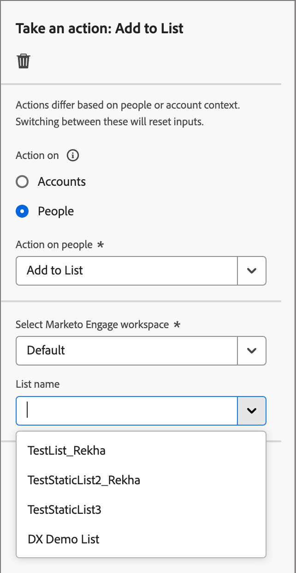Viewport: 296px width, 573px height.
Task: Click the Take an action: Add to List heading
Action: click(100, 29)
